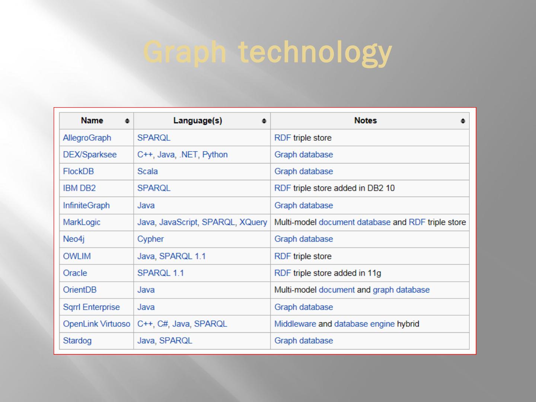Viewport: 536px width, 402px height.
Task: Sort table by Language(s) column arrows
Action: [x=264, y=121]
